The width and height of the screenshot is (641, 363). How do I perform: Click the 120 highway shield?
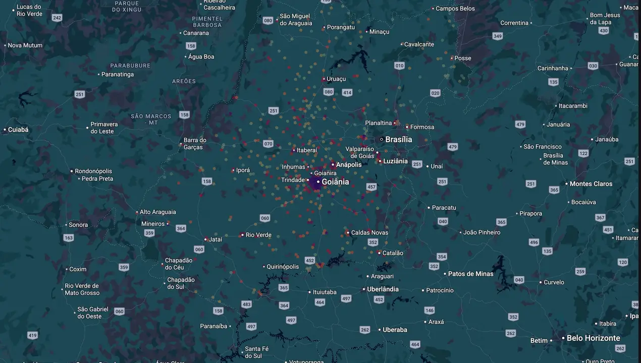click(x=623, y=262)
